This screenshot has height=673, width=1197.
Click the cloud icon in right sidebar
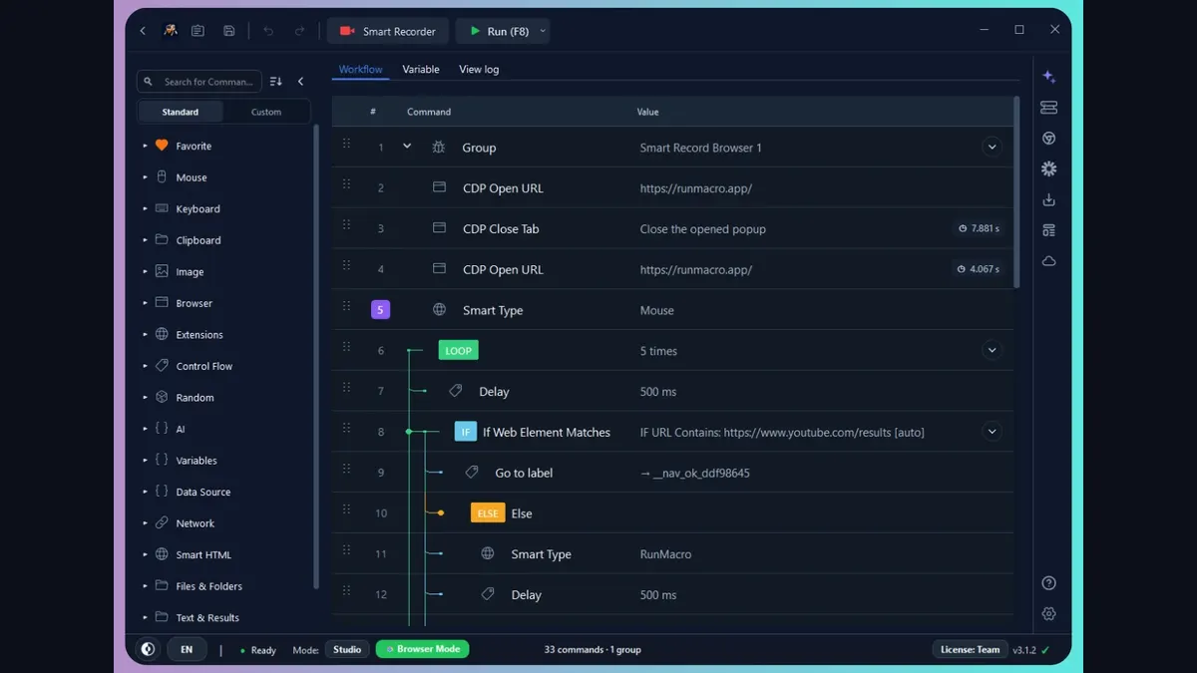1048,261
